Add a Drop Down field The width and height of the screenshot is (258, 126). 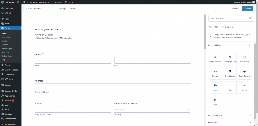click(244, 59)
